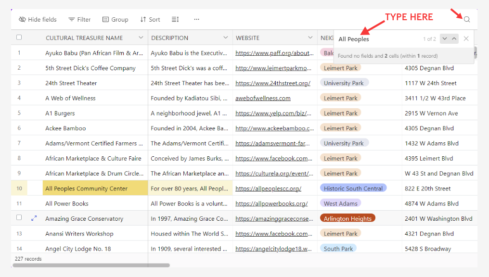Open Website column dropdown arrow
Screen dimensions: 489x277
click(310, 38)
